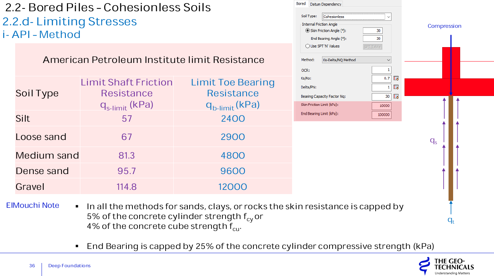The height and width of the screenshot is (276, 494).
Task: Select the Ks/Ko input box
Action: 381,78
